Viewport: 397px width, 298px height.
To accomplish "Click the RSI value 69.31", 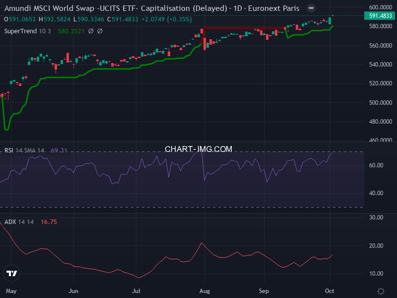I will (x=59, y=150).
